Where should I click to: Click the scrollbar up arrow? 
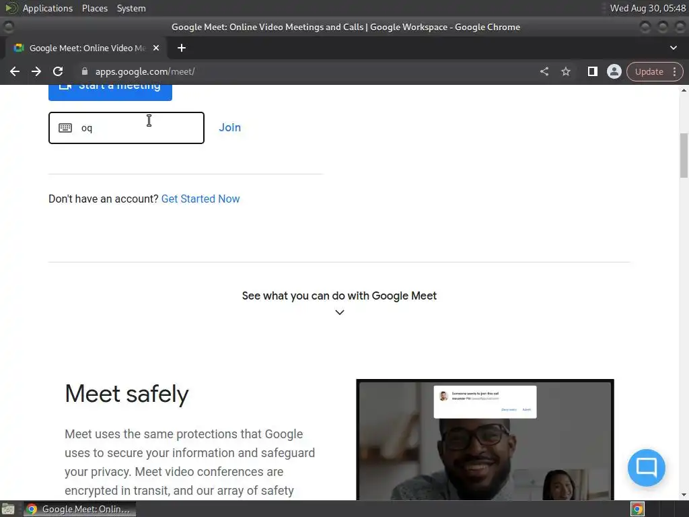click(x=684, y=90)
